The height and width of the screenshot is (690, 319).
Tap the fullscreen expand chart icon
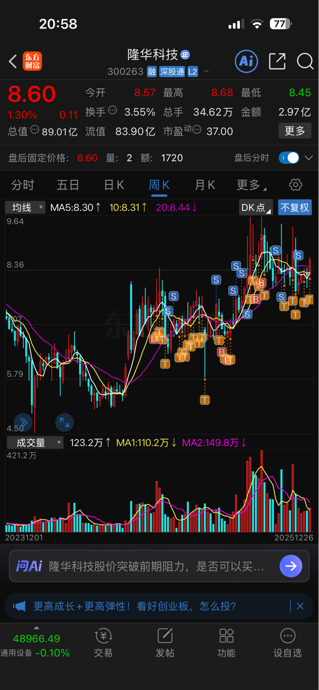[64, 422]
